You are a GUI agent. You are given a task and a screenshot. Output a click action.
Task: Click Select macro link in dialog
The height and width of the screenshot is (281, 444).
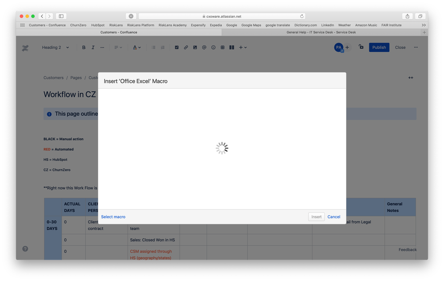113,217
